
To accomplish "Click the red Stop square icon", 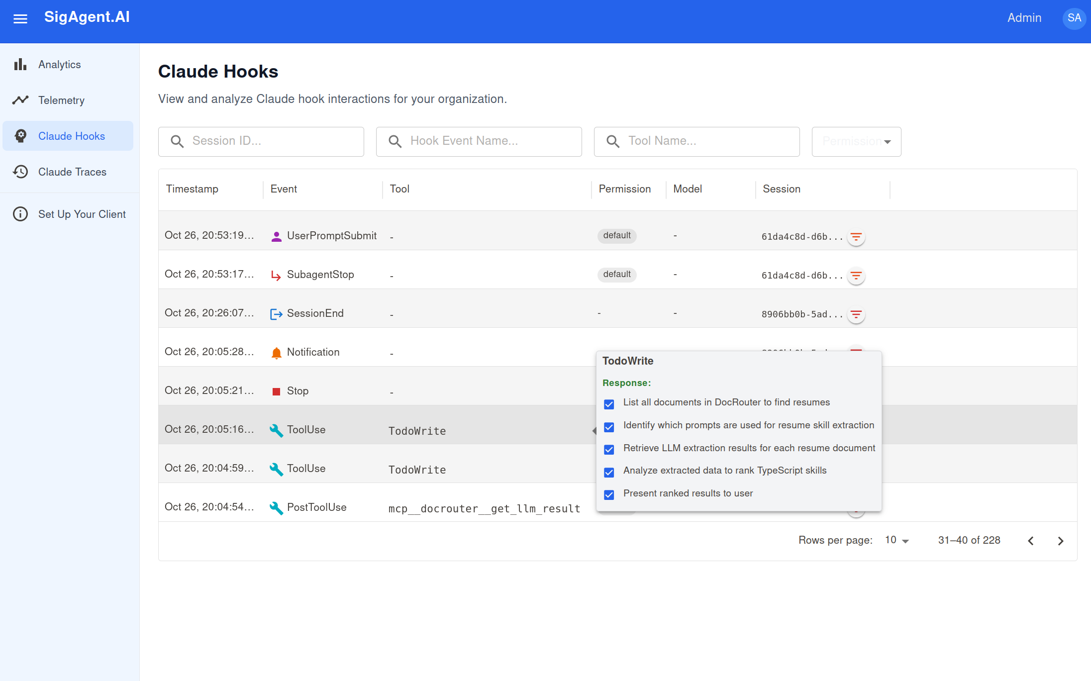I will [x=276, y=391].
